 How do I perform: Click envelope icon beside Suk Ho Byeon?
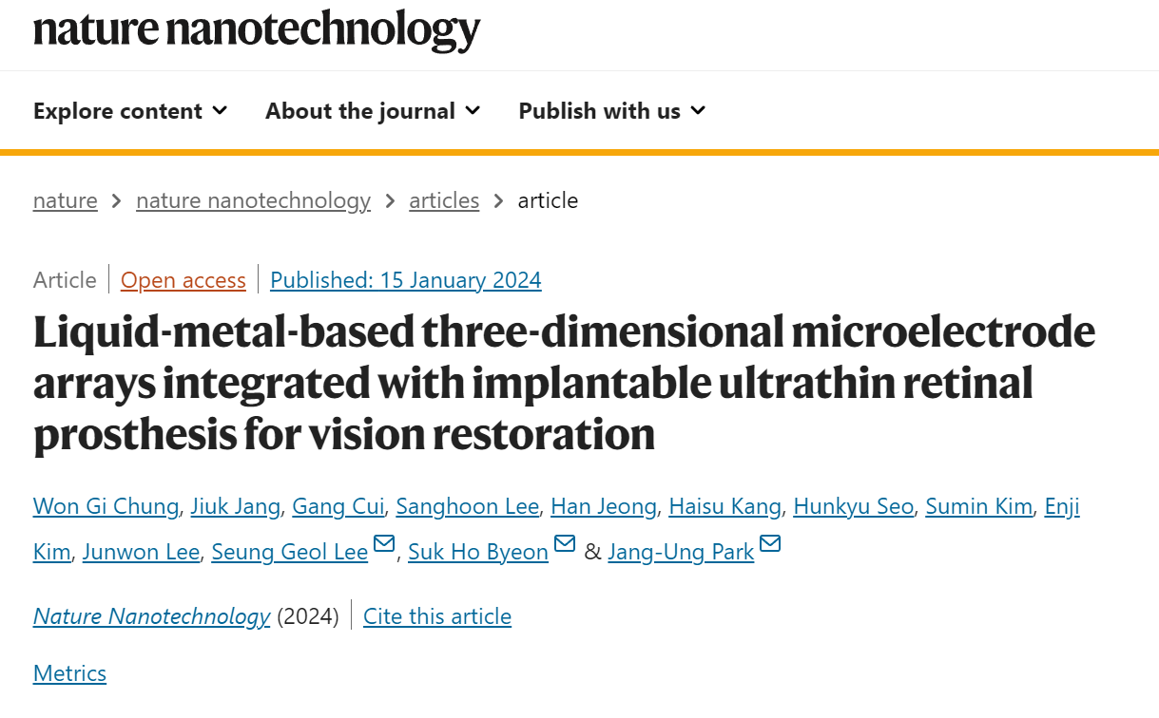[x=565, y=543]
